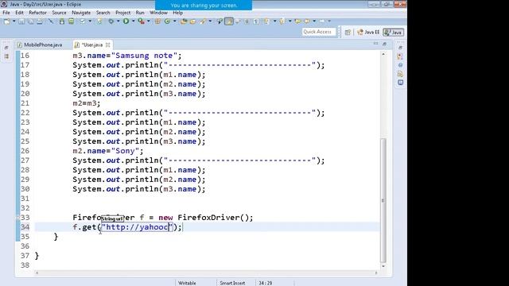This screenshot has width=509, height=286.
Task: Switch to Java perspective
Action: tap(393, 32)
